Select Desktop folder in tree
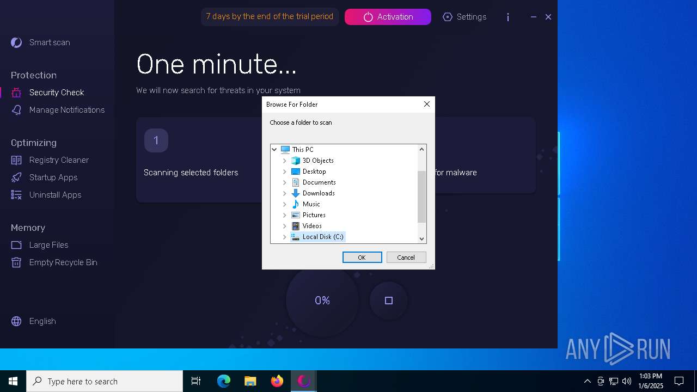Viewport: 697px width, 392px height. 314,171
